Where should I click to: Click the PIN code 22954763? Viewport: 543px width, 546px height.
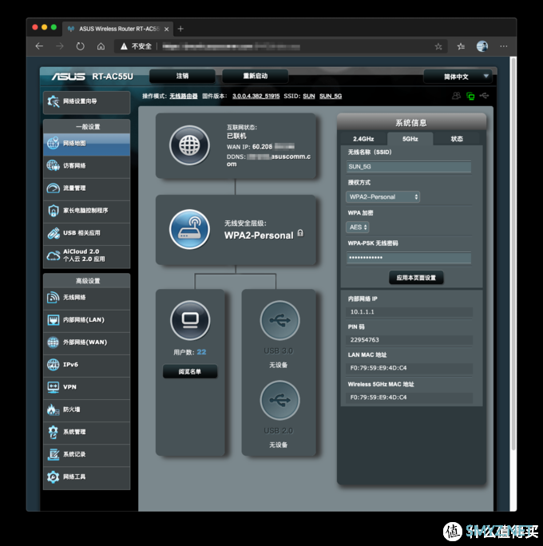365,340
